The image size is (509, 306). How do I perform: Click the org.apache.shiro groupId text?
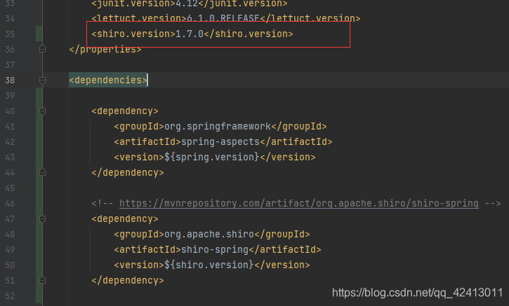209,234
